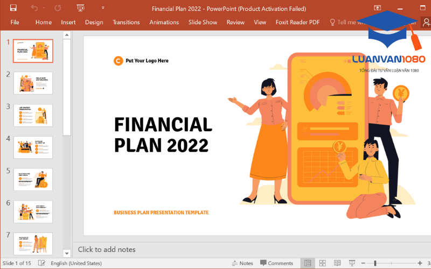Viewport: 431px width, 269px height.
Task: Open the undo history dropdown arrow
Action: pyautogui.click(x=44, y=8)
